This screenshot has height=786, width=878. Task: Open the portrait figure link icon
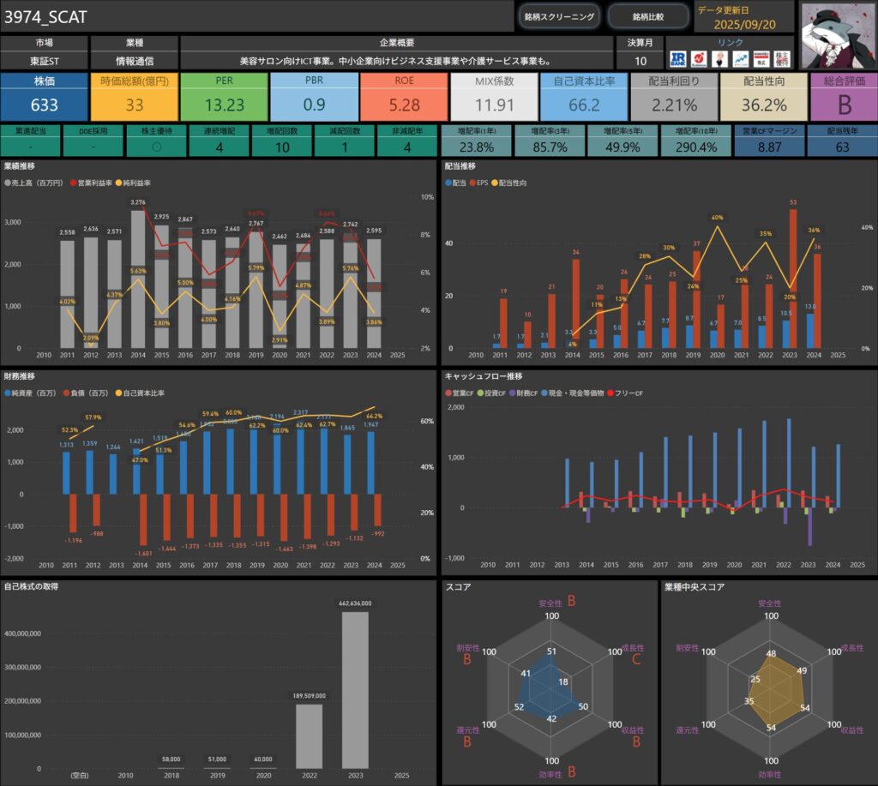719,58
